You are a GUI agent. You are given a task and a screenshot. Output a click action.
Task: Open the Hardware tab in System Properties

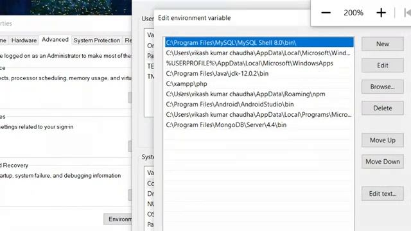coord(24,40)
